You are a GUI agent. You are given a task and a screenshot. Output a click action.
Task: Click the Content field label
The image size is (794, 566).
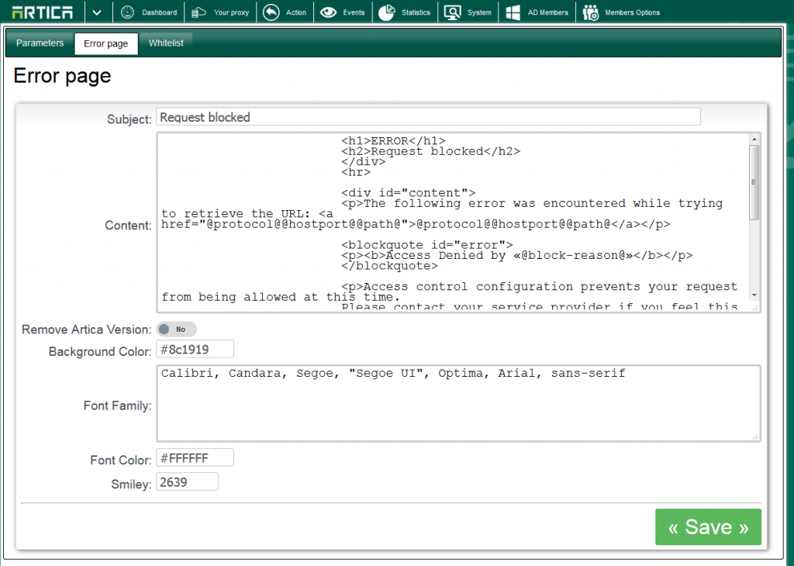pyautogui.click(x=128, y=226)
